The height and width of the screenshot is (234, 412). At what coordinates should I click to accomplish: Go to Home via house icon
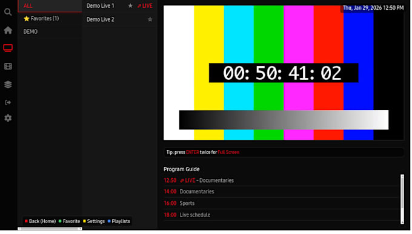8,30
